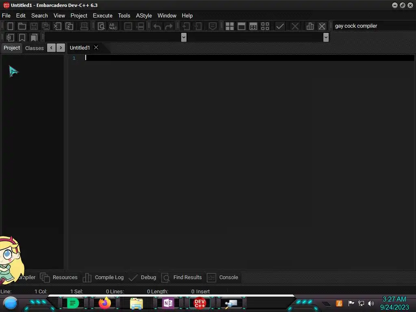This screenshot has width=416, height=312.
Task: Click the Redo arrow icon
Action: (169, 26)
